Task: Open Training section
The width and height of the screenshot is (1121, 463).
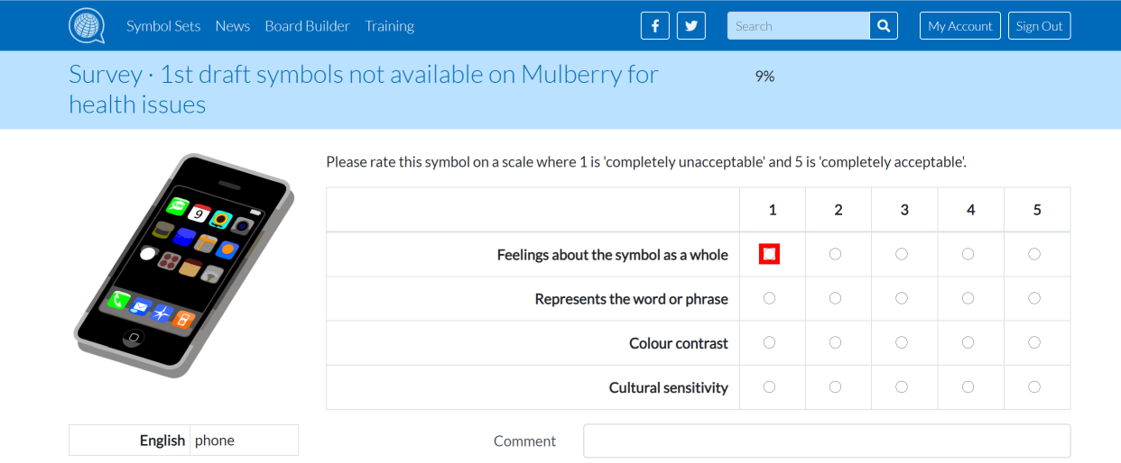Action: click(389, 26)
